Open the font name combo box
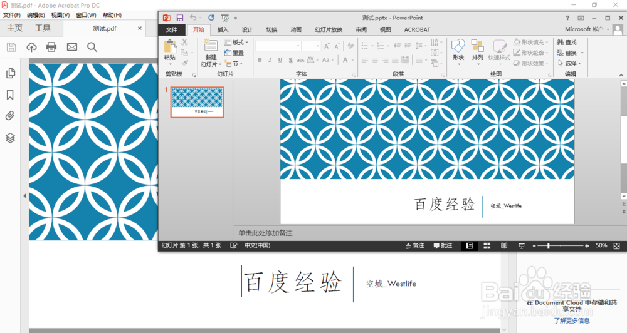 tap(278, 46)
